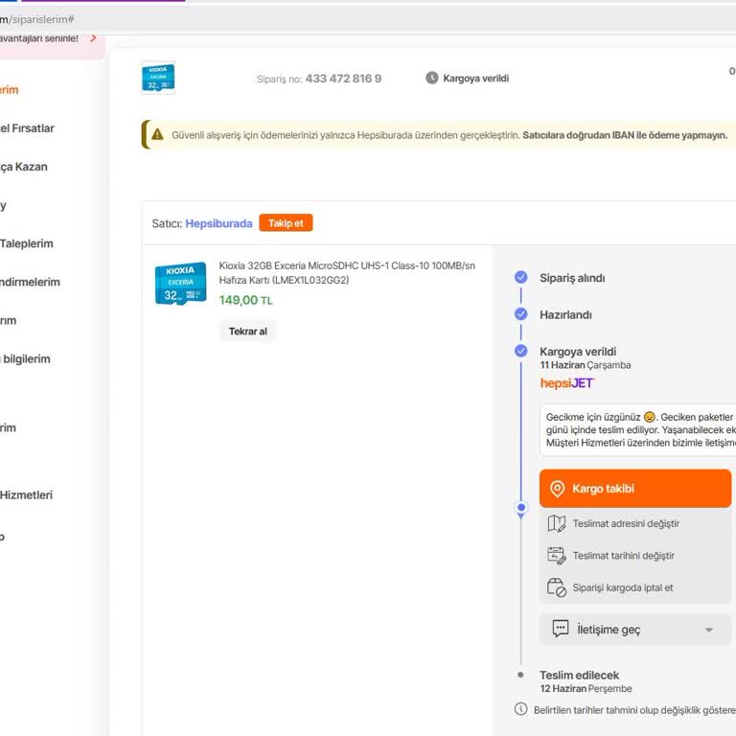Click the calendar icon beside Teslimat tarihini değiştir
The image size is (736, 736).
pos(557,556)
